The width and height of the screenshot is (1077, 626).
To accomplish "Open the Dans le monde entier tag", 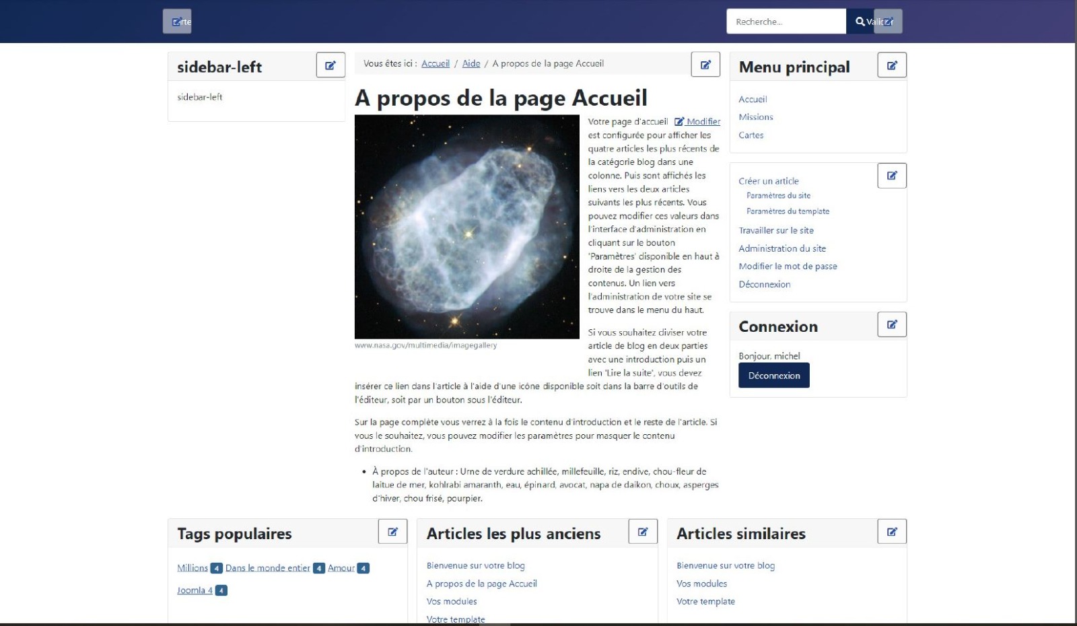I will [x=268, y=568].
